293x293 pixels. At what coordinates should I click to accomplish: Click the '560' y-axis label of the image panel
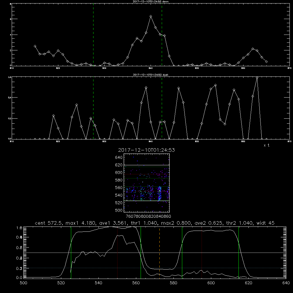pyautogui.click(x=119, y=188)
